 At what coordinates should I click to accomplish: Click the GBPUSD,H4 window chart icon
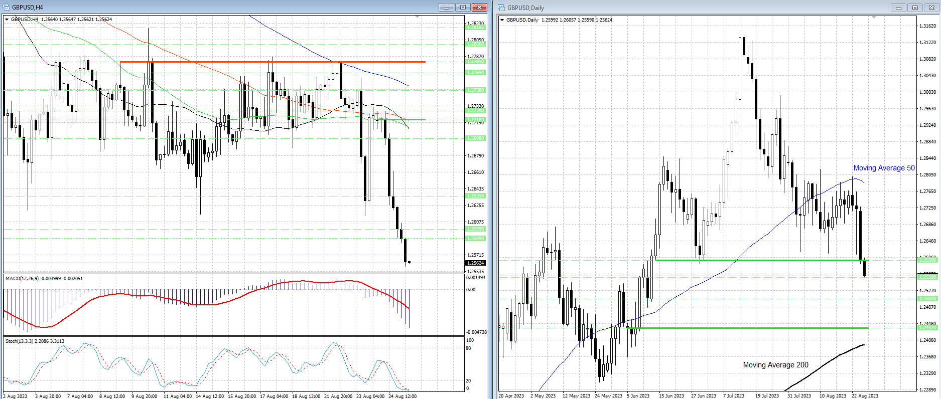point(7,8)
